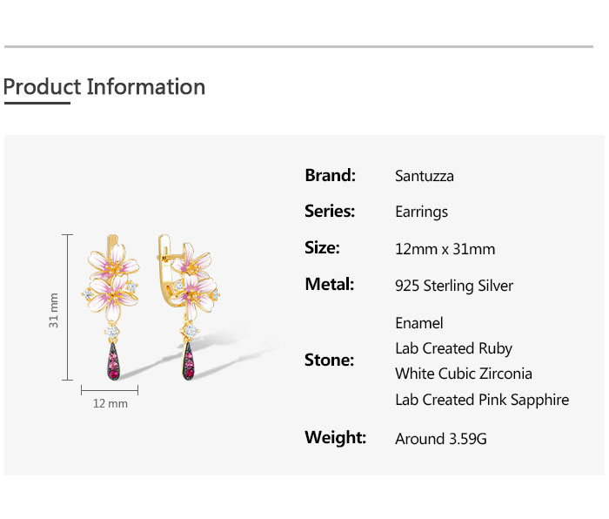Click the 31 mm height label
Screen dimensions: 609x519
tap(54, 310)
